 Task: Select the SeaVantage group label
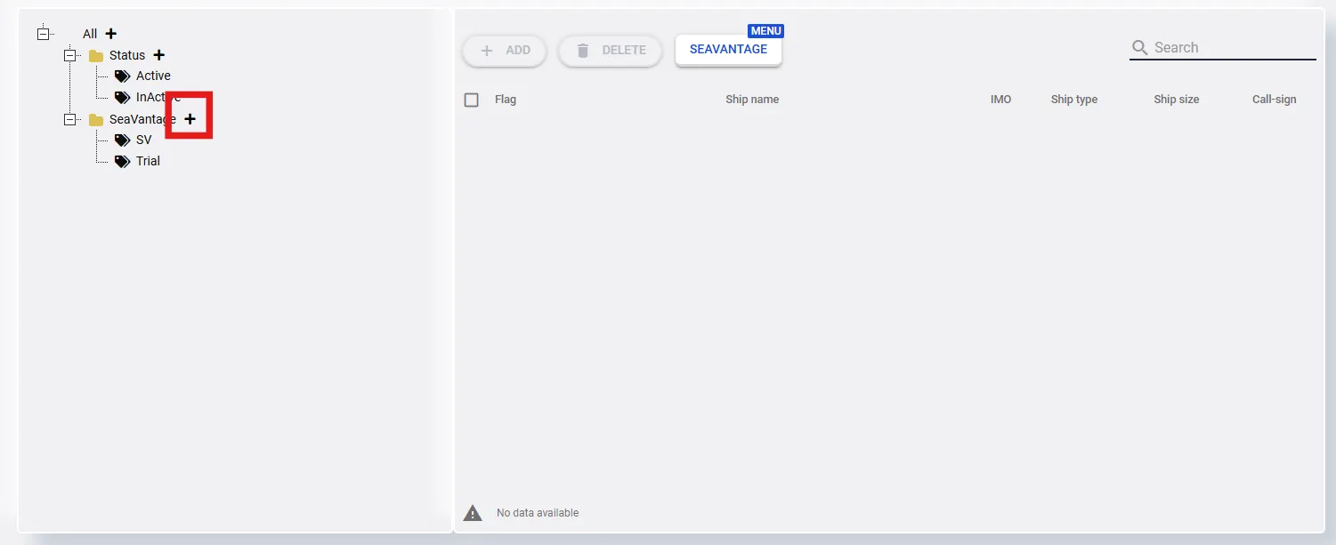pos(142,119)
